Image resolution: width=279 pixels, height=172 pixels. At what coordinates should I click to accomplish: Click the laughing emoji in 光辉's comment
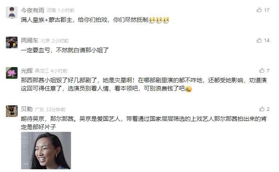tap(188, 89)
